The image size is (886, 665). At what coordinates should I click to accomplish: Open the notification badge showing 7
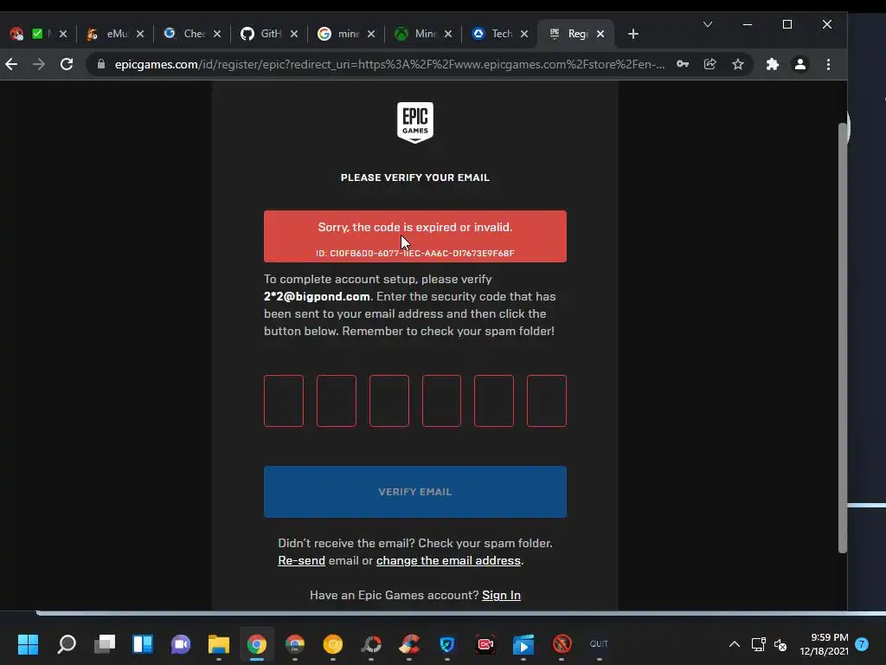point(862,643)
